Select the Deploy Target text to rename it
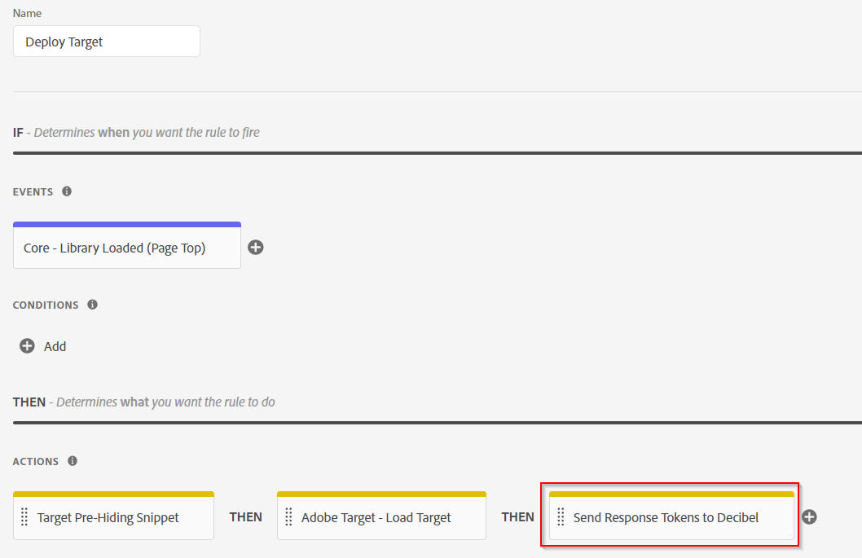The height and width of the screenshot is (558, 862). [x=62, y=41]
